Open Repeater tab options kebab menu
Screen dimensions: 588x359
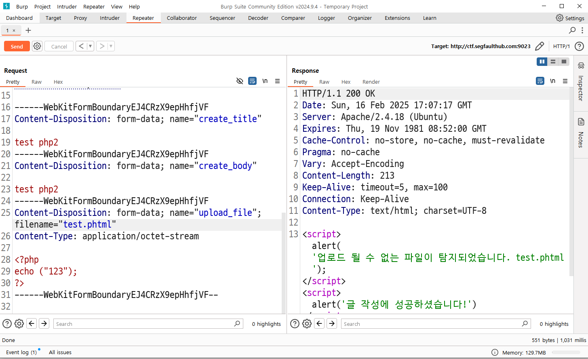(x=582, y=30)
